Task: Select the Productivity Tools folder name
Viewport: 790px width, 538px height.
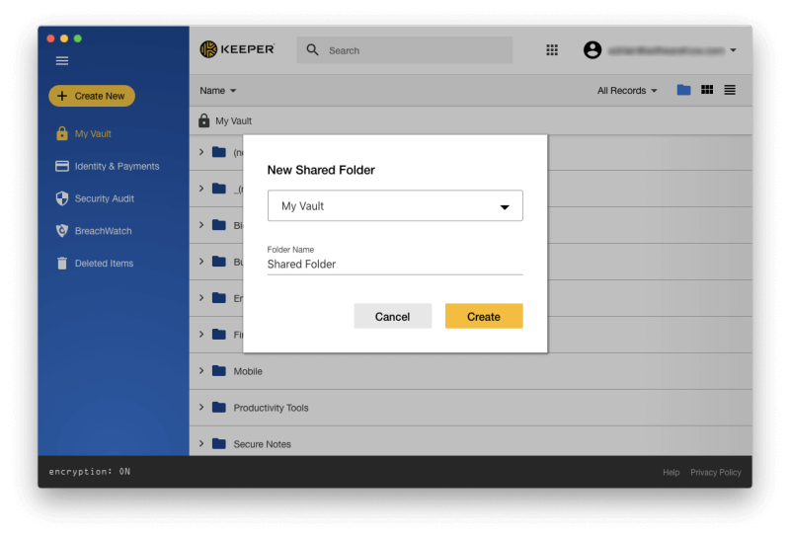Action: (271, 408)
